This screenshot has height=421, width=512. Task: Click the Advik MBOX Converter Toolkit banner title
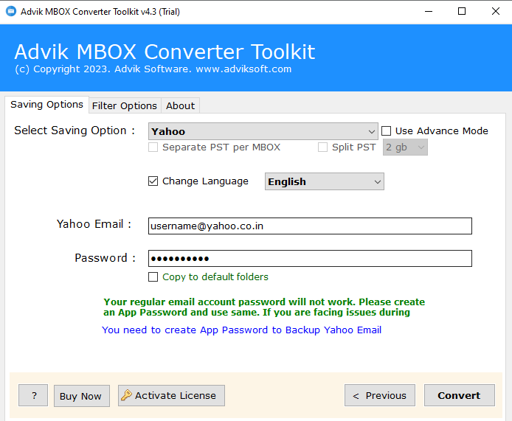tap(165, 52)
